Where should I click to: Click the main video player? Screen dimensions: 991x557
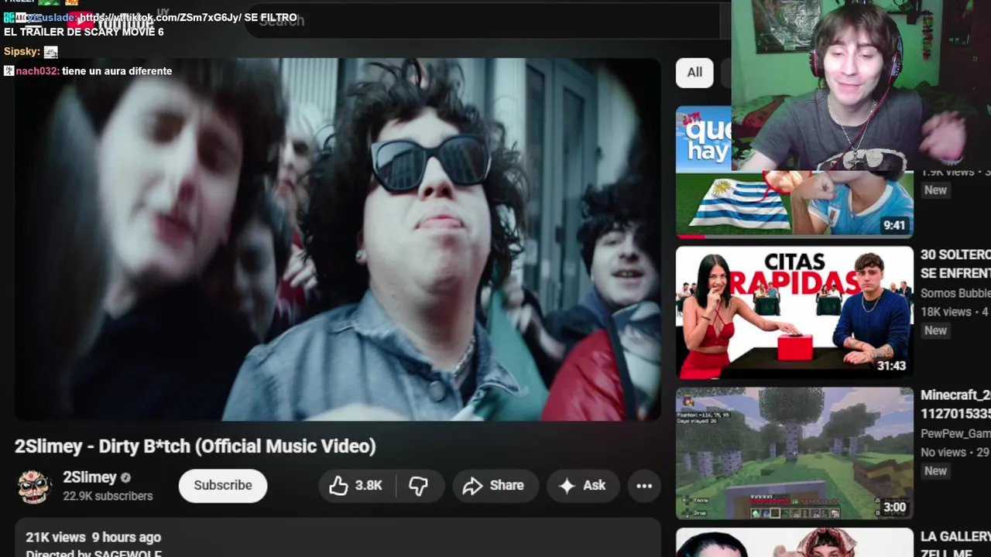point(338,239)
